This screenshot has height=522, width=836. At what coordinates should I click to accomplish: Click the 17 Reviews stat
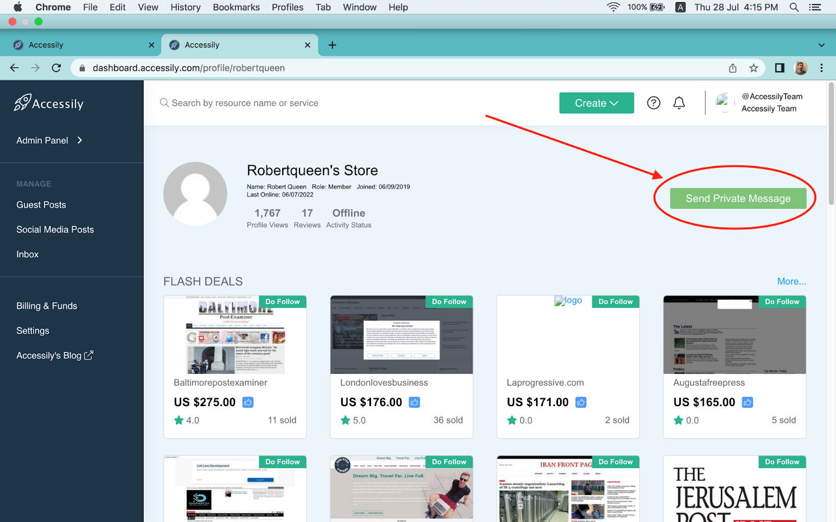click(307, 218)
